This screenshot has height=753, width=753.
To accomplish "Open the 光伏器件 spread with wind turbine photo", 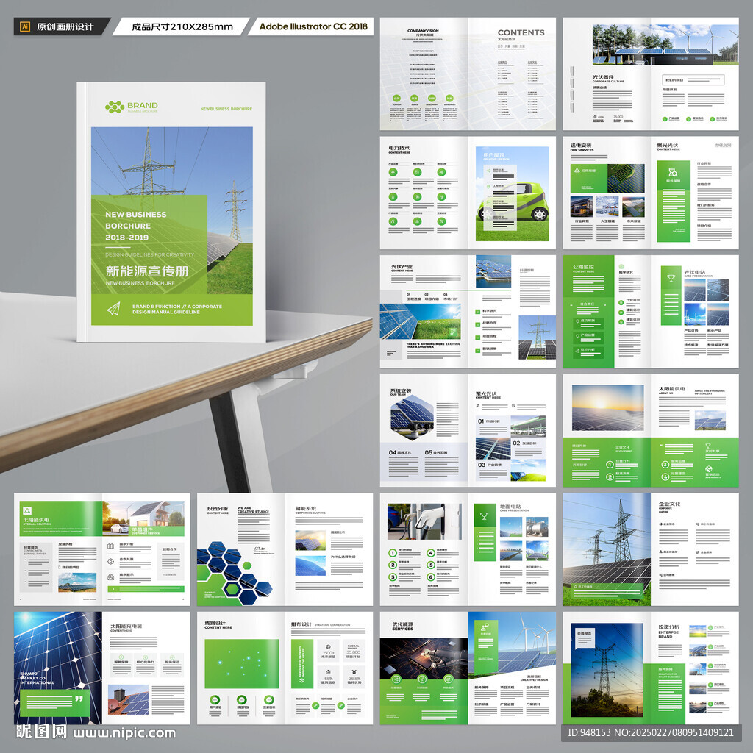I will (x=651, y=74).
